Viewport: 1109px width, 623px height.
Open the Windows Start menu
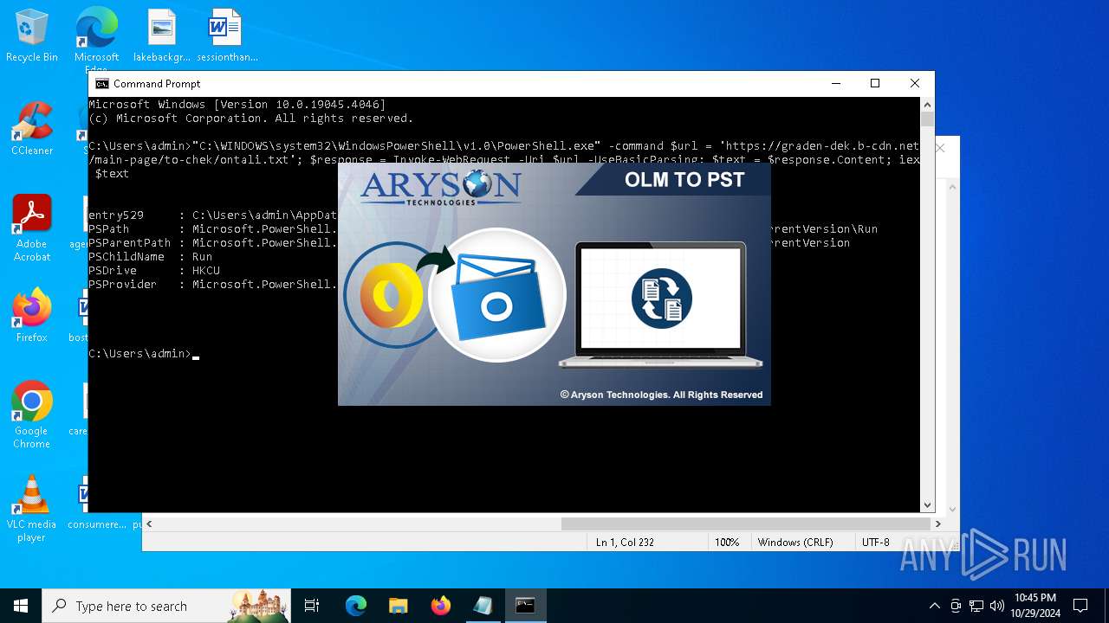(21, 606)
